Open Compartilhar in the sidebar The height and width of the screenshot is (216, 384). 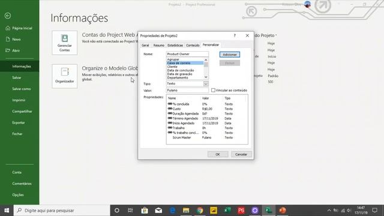click(x=22, y=112)
